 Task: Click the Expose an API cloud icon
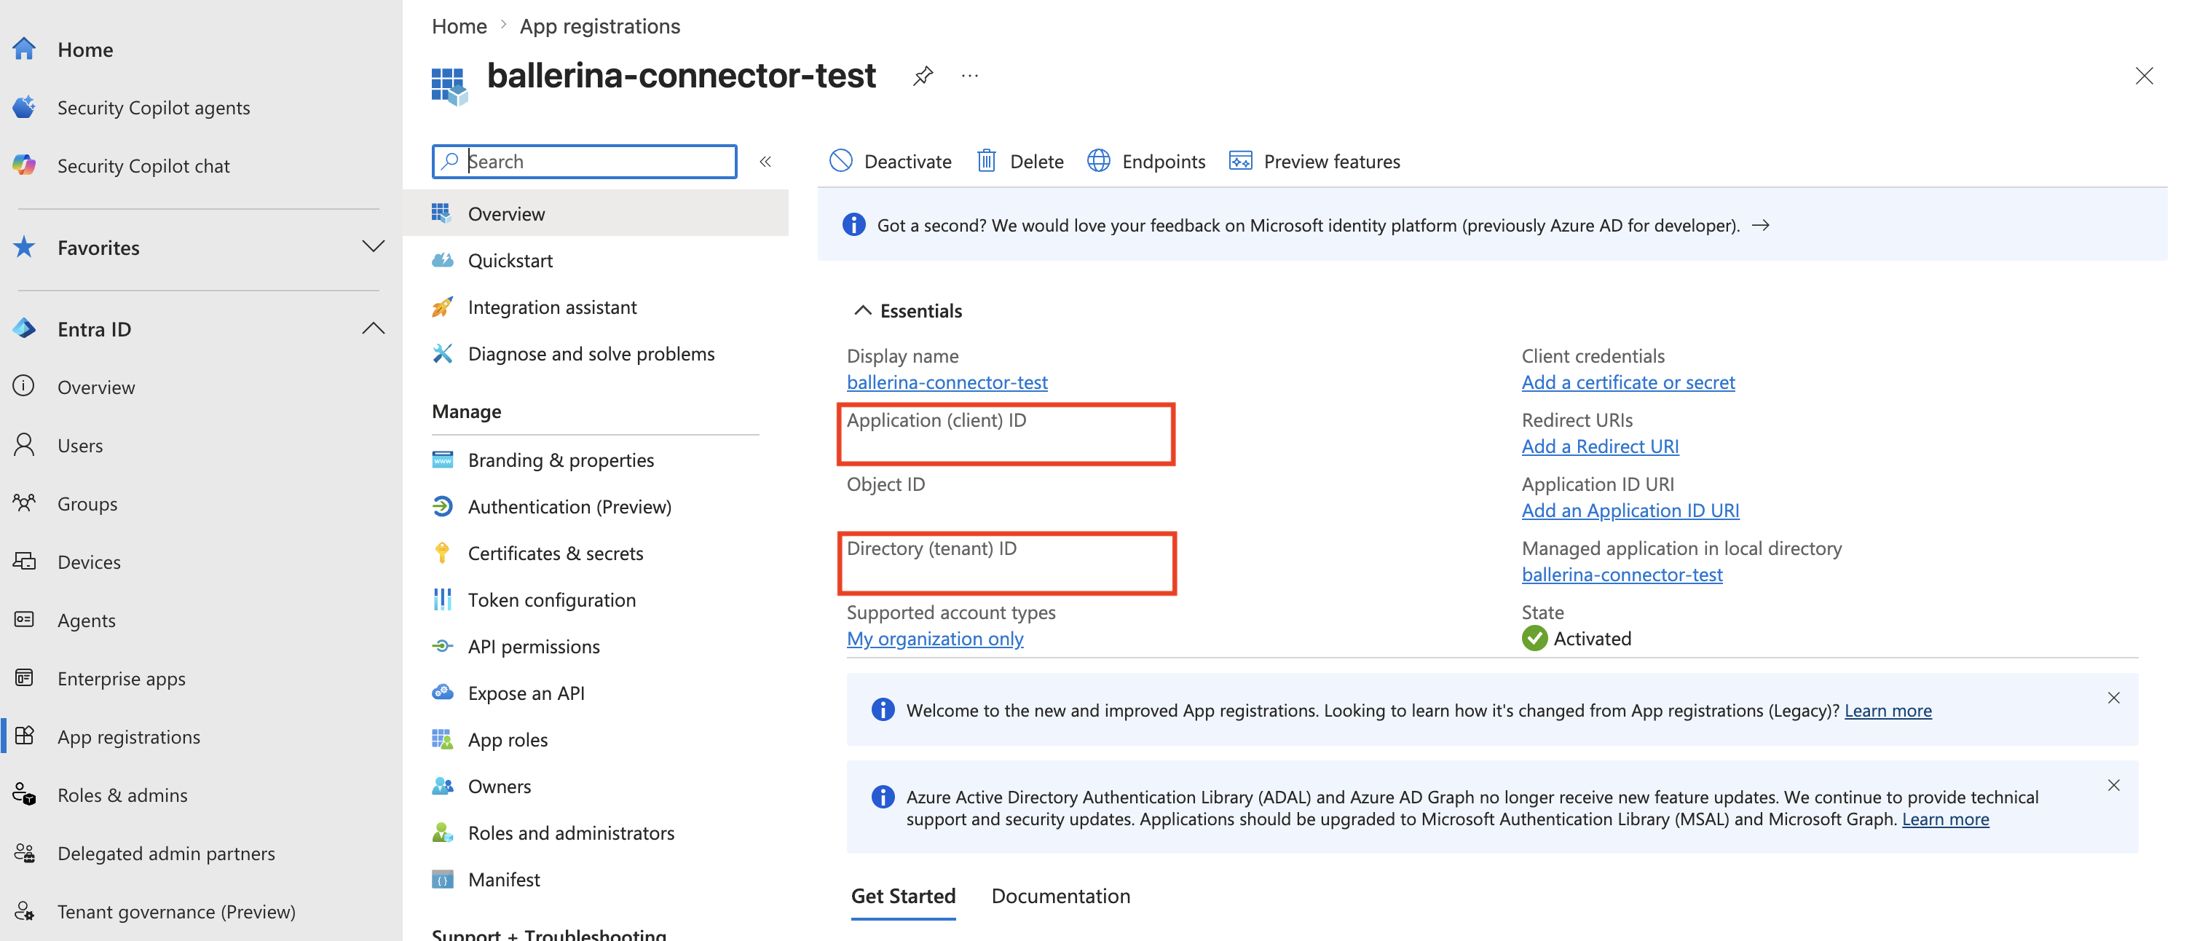pos(443,693)
